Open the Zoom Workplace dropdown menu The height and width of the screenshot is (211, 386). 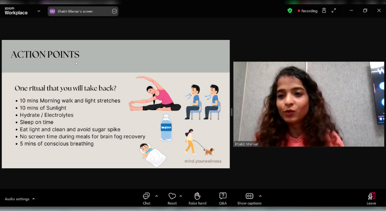point(39,11)
